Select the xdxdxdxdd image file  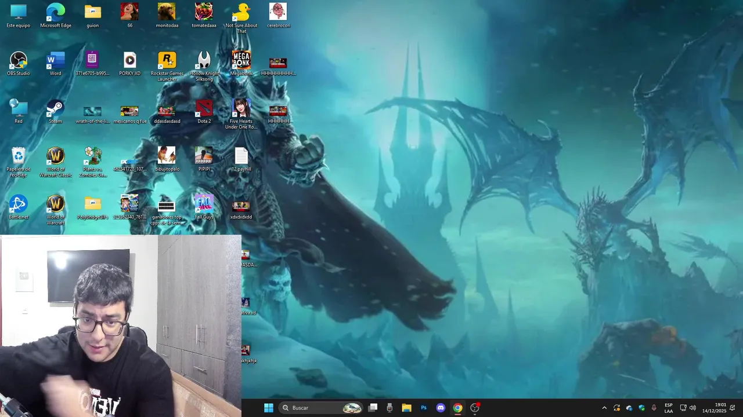click(241, 210)
